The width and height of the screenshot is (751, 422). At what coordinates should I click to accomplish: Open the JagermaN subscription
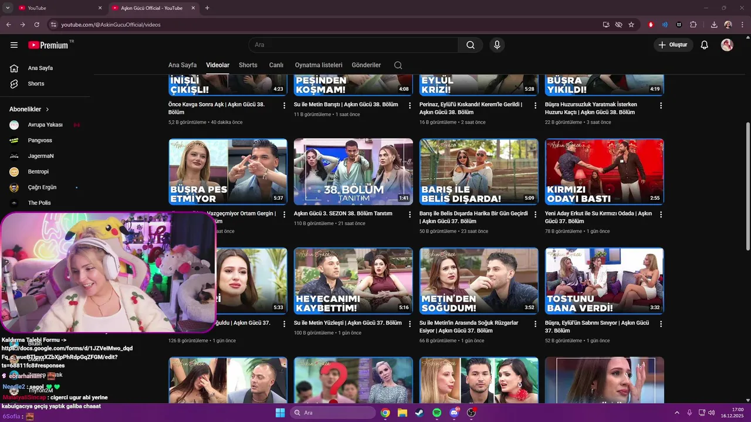click(x=45, y=156)
